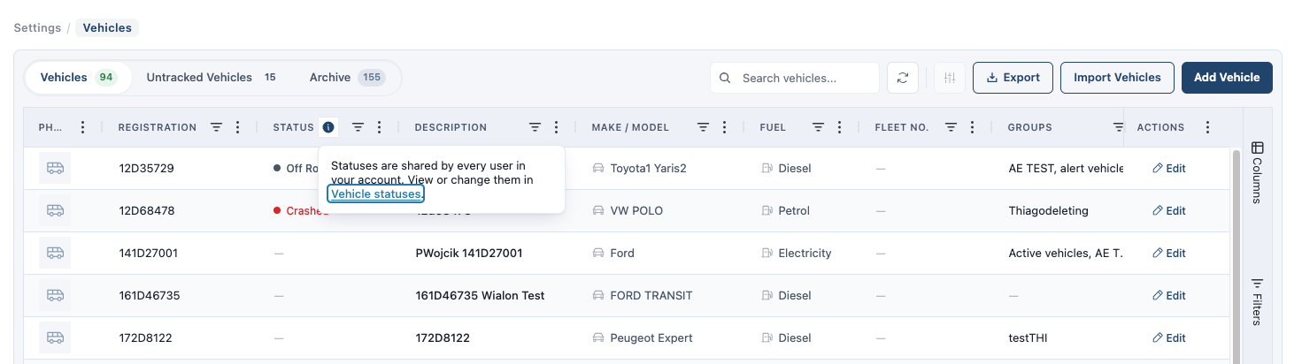Select the Vehicles tab
The height and width of the screenshot is (364, 1302).
tap(78, 78)
